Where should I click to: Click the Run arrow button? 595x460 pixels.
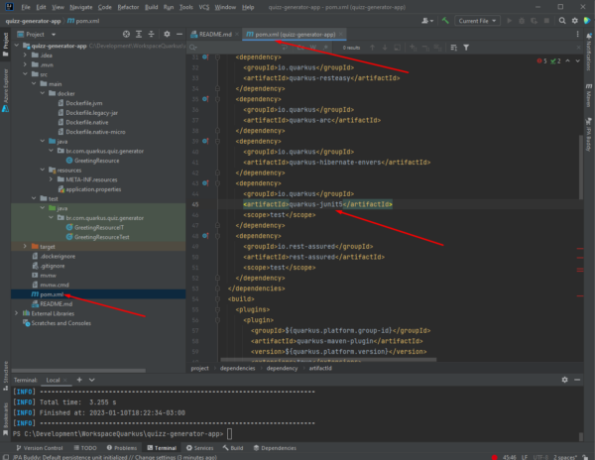click(510, 21)
